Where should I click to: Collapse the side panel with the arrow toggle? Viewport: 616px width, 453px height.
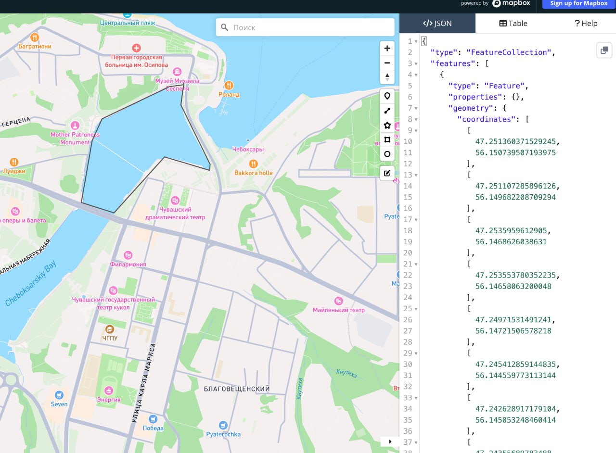point(390,441)
